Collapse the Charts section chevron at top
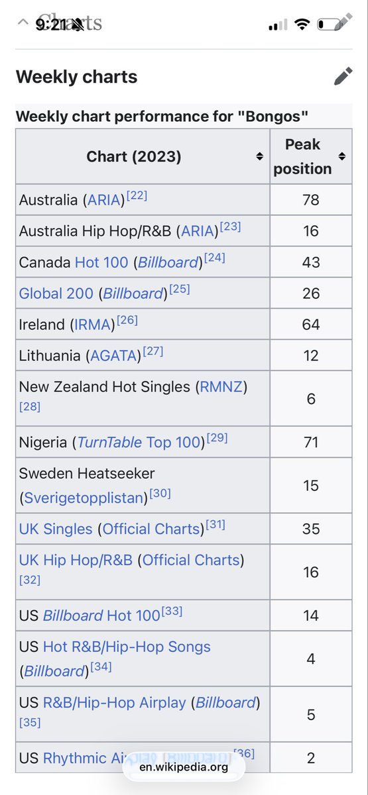 click(23, 24)
